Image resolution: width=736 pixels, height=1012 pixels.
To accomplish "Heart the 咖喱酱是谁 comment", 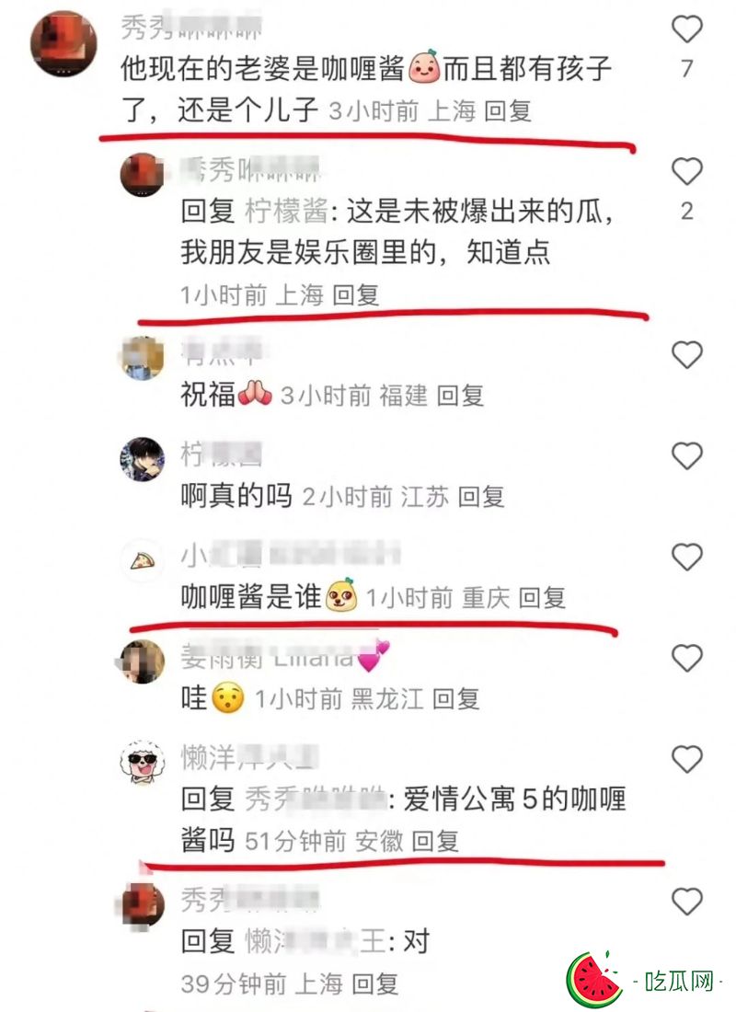I will coord(687,557).
